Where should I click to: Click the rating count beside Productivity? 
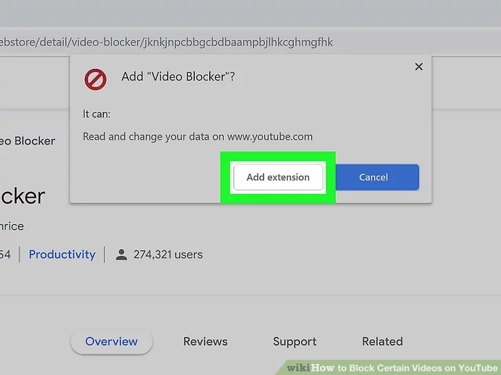(6, 255)
